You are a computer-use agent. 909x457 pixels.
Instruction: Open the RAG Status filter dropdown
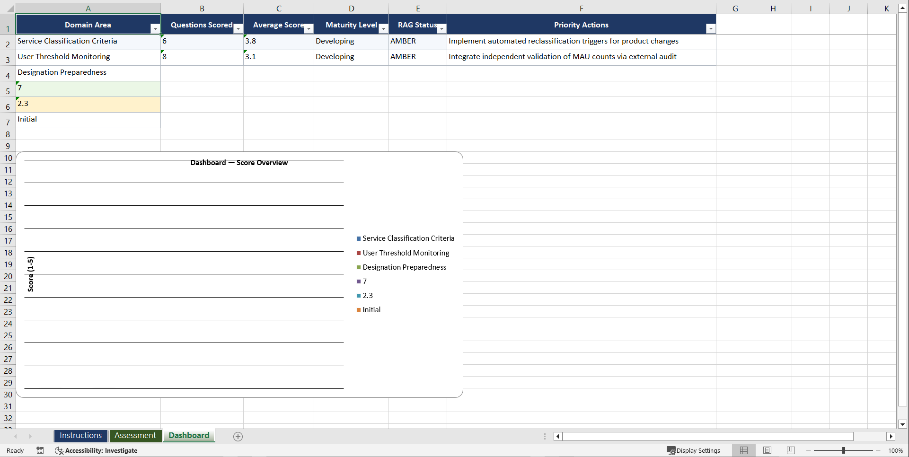point(441,29)
